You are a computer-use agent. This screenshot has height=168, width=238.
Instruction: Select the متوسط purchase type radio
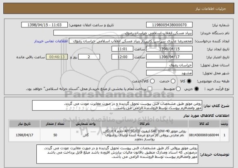click(178, 89)
